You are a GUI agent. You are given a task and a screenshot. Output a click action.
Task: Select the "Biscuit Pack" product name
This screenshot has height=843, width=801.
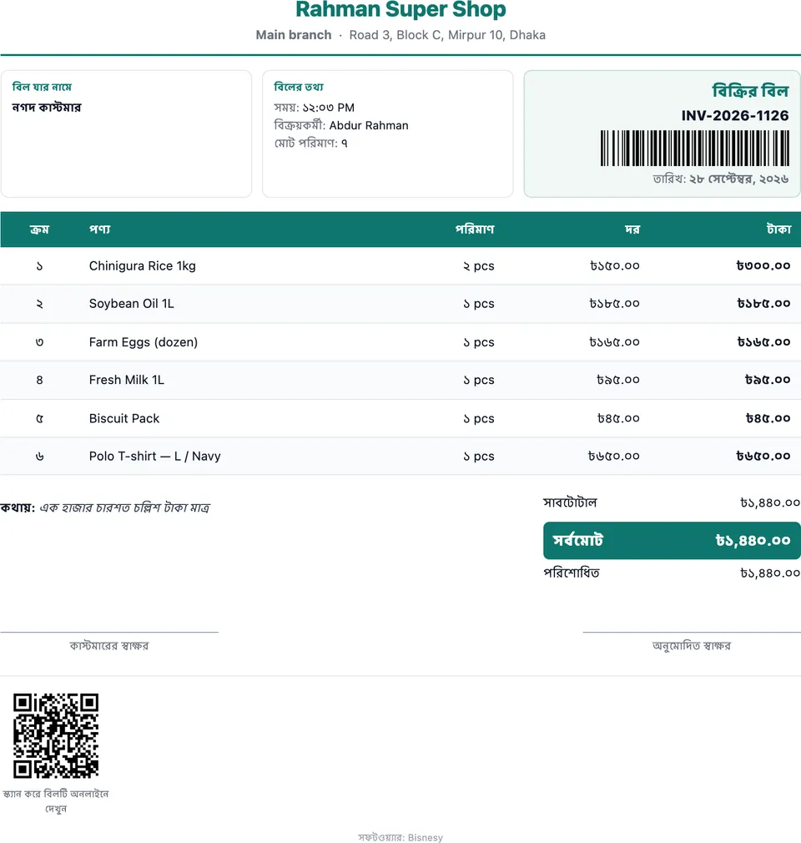[x=124, y=418]
